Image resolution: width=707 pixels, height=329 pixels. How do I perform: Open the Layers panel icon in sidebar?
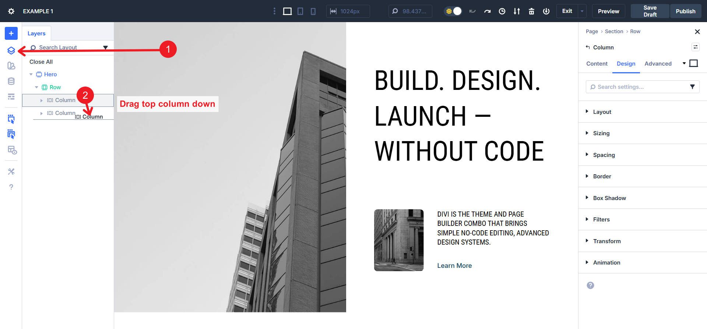point(11,50)
